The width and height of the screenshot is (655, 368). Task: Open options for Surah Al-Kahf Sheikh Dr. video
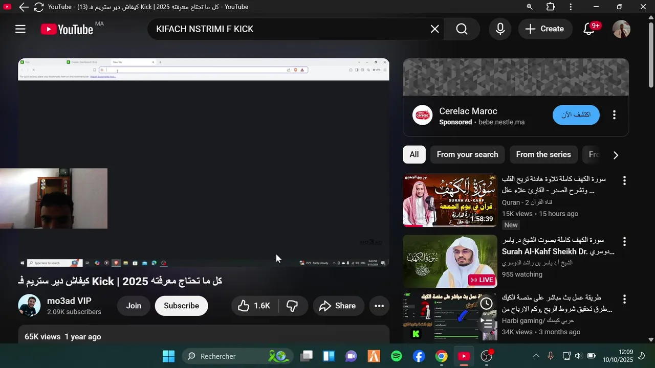coord(624,241)
